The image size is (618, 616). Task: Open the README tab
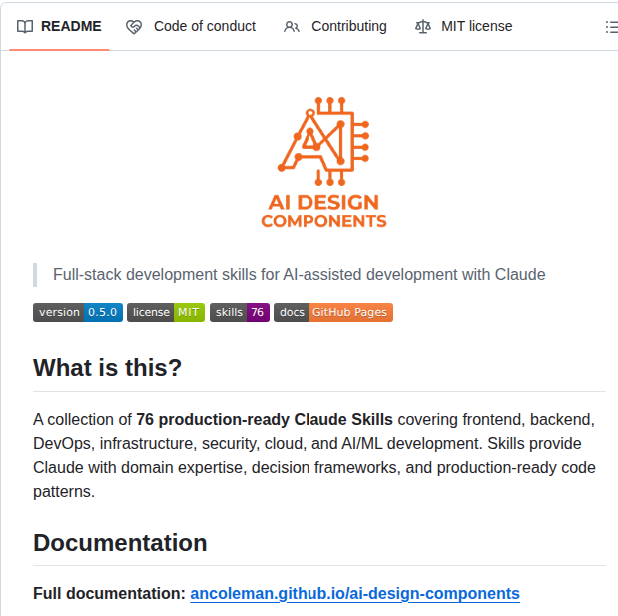(59, 26)
